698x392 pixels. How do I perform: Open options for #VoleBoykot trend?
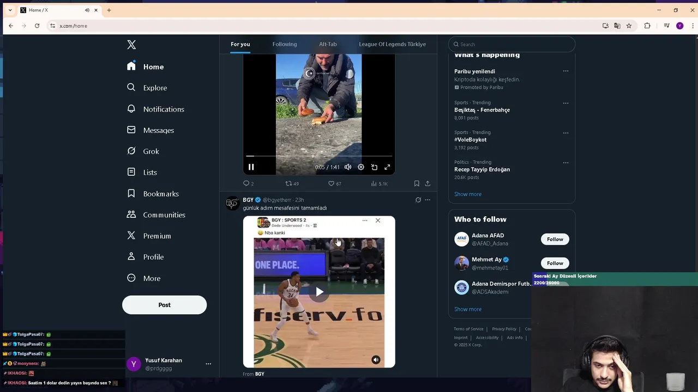565,133
